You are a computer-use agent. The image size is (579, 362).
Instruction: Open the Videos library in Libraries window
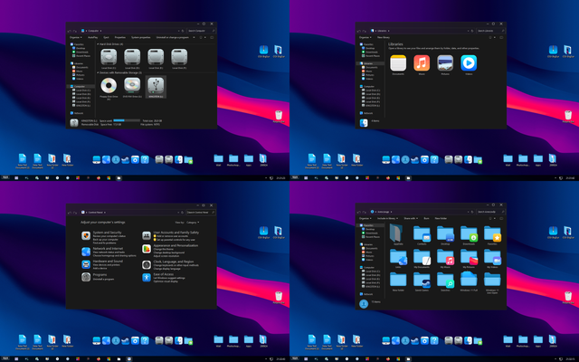[469, 62]
